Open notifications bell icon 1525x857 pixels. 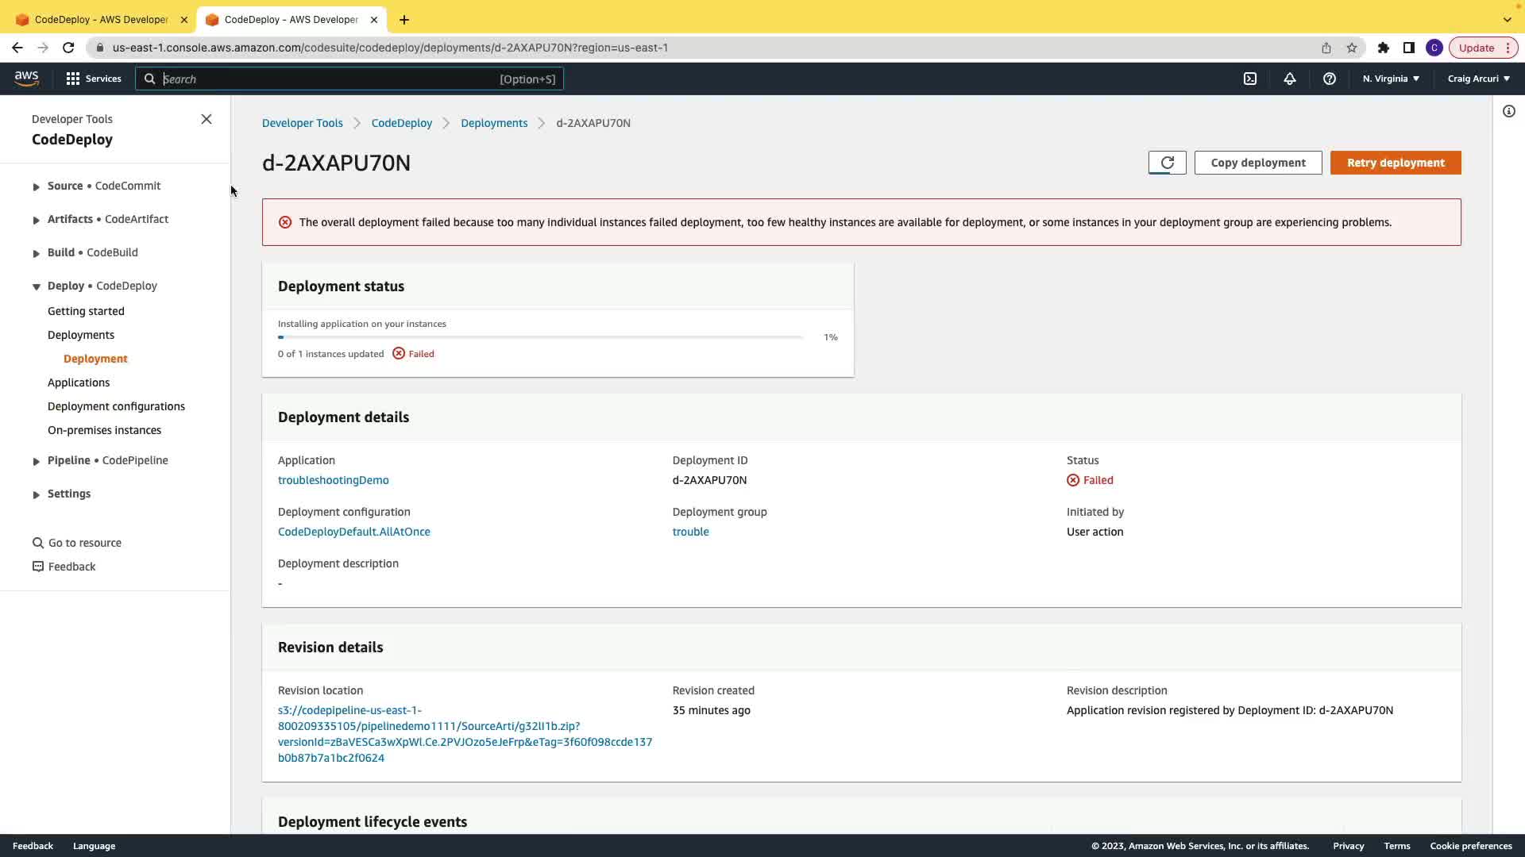(1290, 79)
